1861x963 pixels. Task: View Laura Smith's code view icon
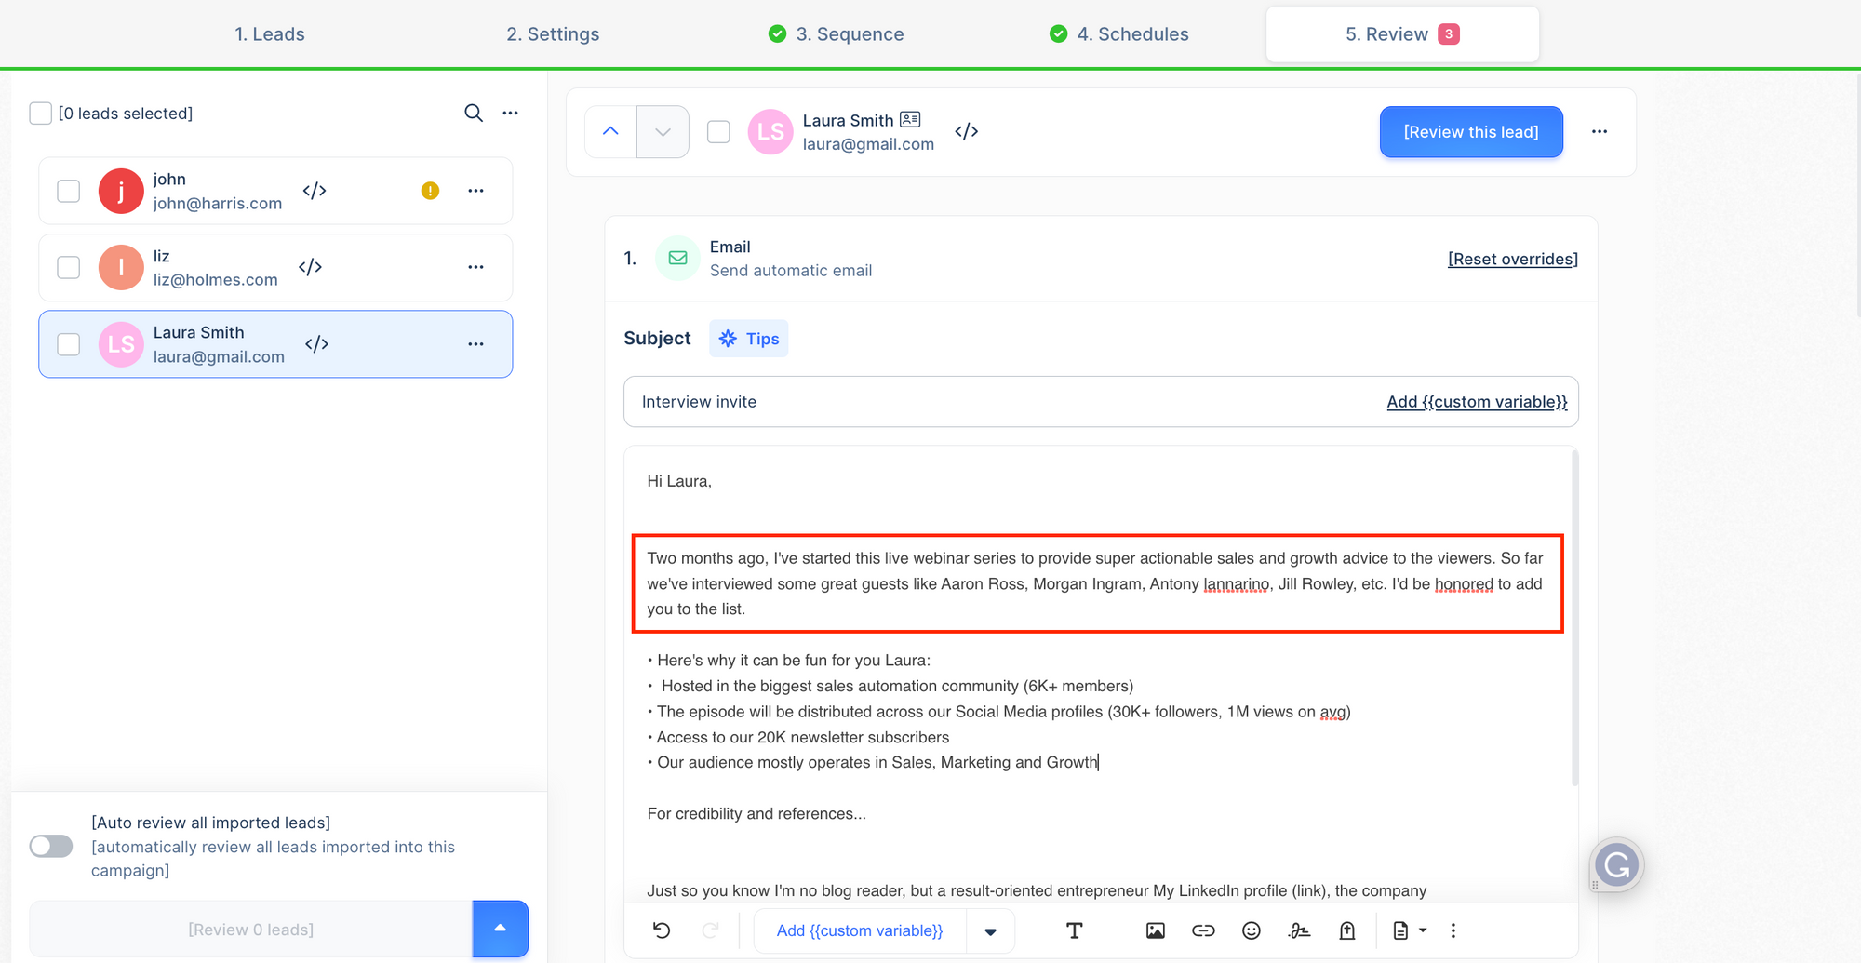pyautogui.click(x=316, y=343)
